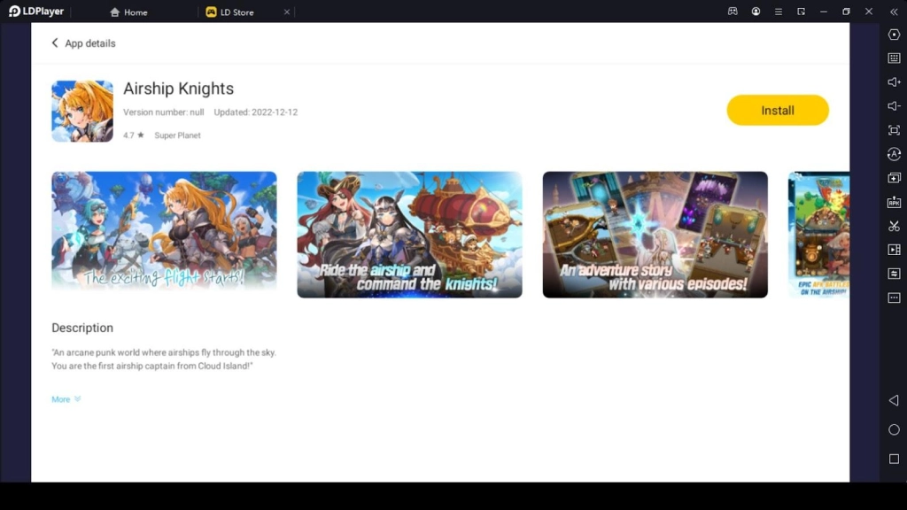Viewport: 907px width, 510px height.
Task: View 'An adventure story' screenshot
Action: click(x=655, y=234)
